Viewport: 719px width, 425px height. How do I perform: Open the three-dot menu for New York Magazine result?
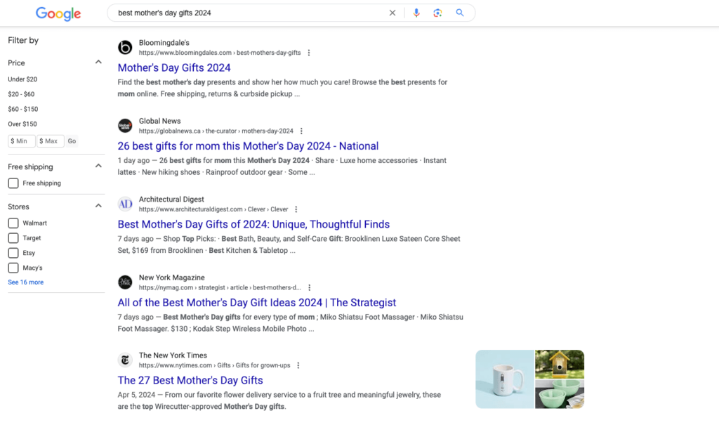309,287
